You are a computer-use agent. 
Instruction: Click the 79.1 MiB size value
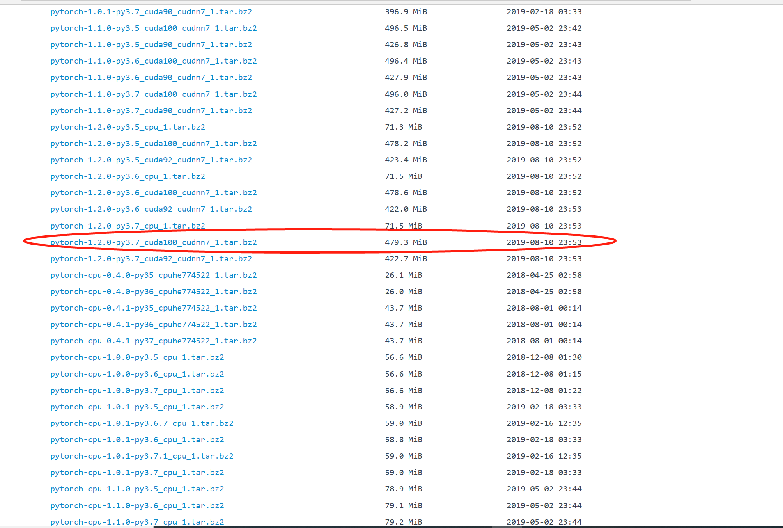pyautogui.click(x=404, y=506)
